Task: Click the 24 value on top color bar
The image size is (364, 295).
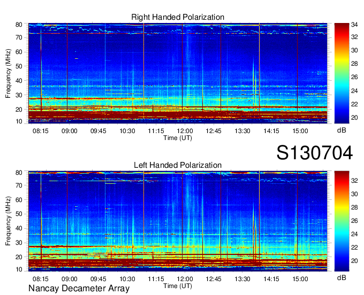Action: pyautogui.click(x=354, y=91)
